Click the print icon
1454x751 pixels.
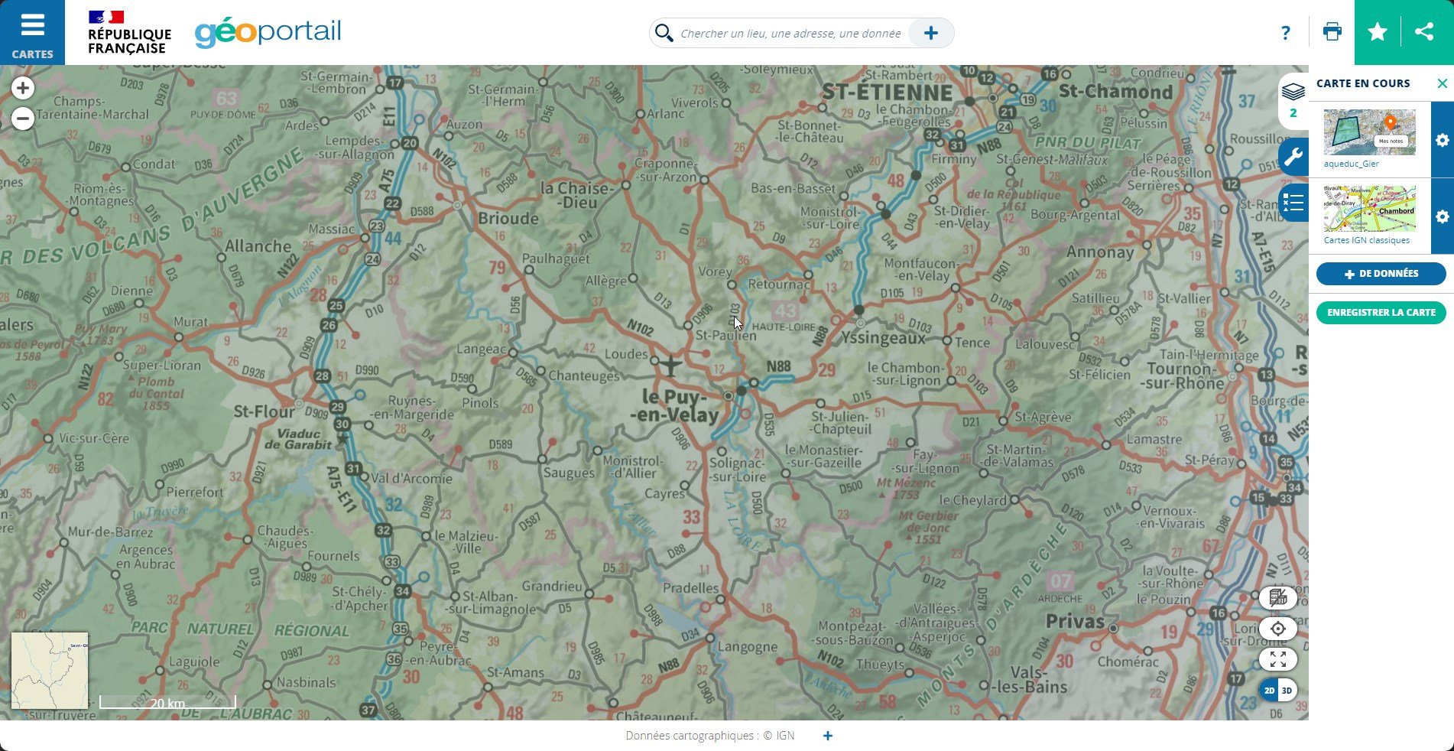tap(1332, 32)
